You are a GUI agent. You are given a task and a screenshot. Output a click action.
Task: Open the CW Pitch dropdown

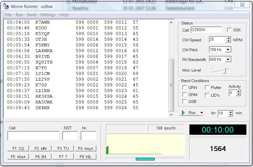pos(228,50)
